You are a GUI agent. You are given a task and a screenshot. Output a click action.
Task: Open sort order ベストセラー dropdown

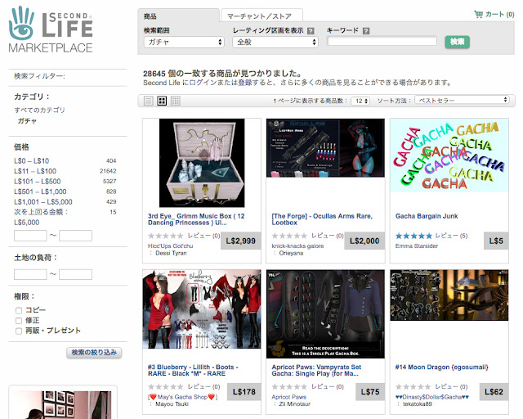pos(462,100)
